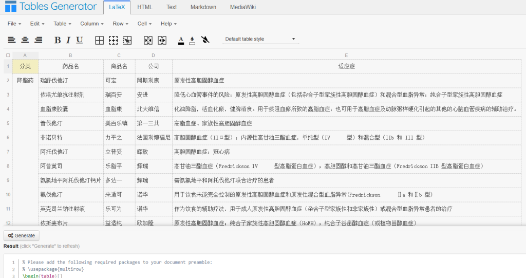Align text right in toolbar

pyautogui.click(x=39, y=40)
